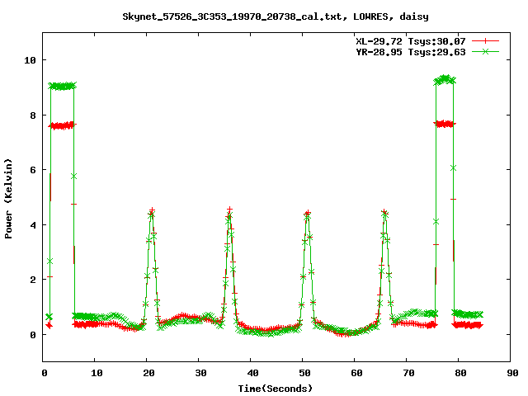
Task: Click the red plateau near 77 seconds
Action: tap(445, 124)
